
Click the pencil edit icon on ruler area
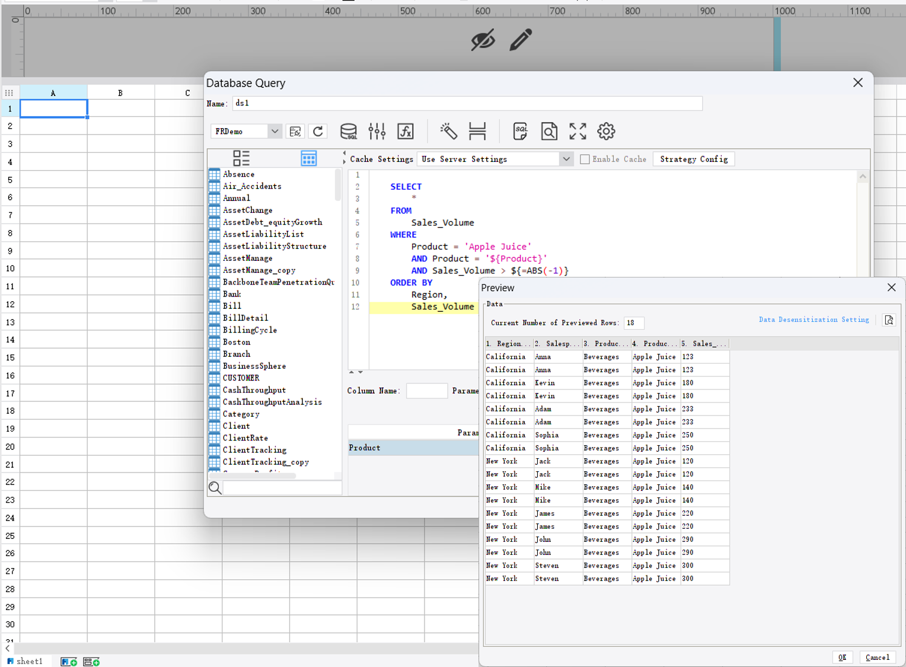pyautogui.click(x=521, y=40)
